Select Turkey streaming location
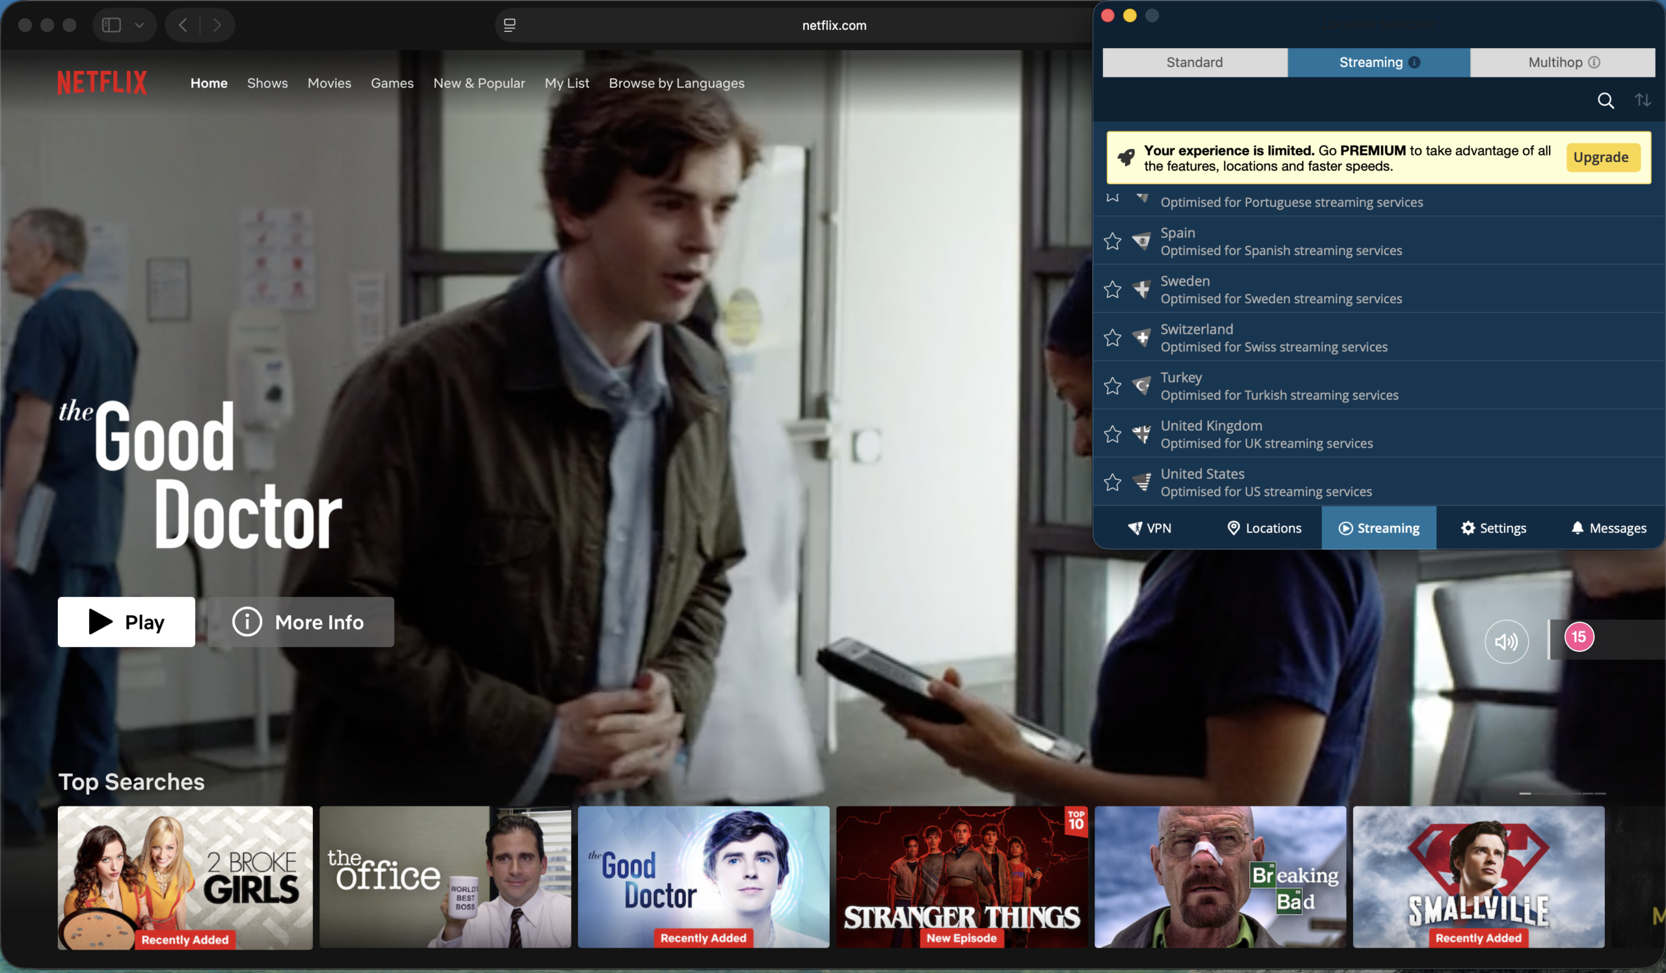Screen dimensions: 1666x973 click(x=1378, y=386)
